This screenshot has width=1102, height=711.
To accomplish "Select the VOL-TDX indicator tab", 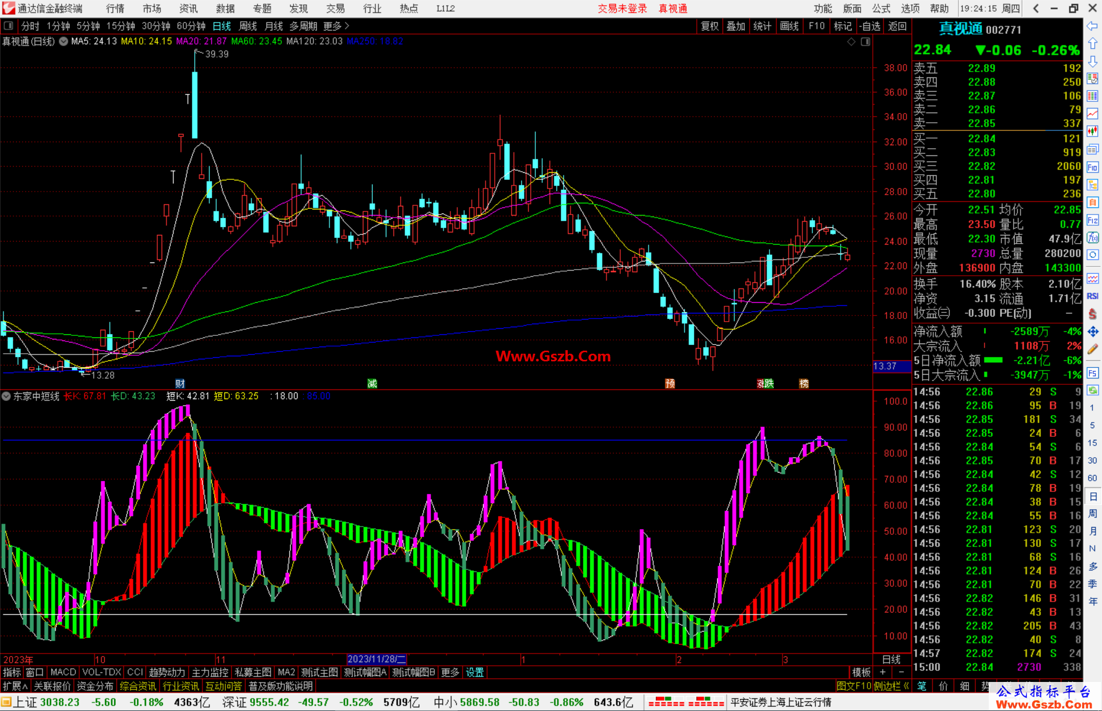I will [102, 672].
